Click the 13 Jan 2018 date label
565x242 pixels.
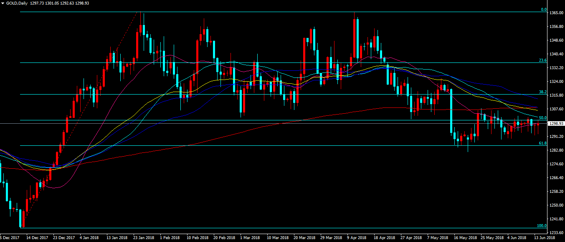(x=117, y=238)
